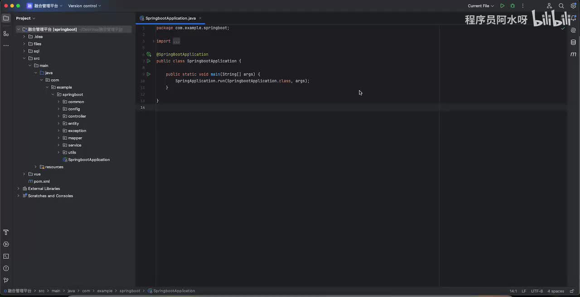The height and width of the screenshot is (297, 580).
Task: Expand the resources folder
Action: [x=36, y=167]
